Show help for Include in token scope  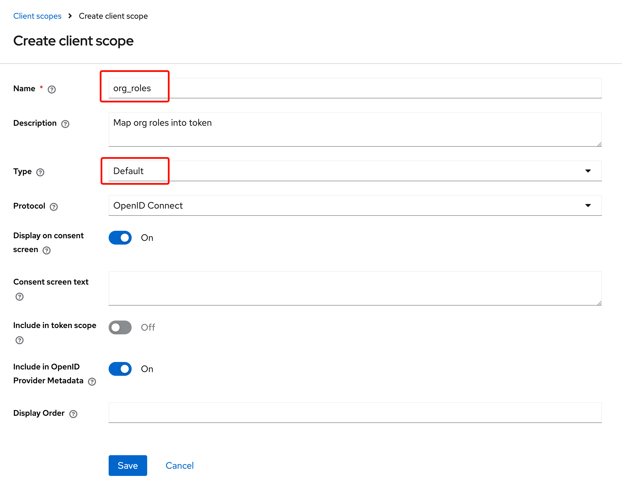(x=20, y=340)
